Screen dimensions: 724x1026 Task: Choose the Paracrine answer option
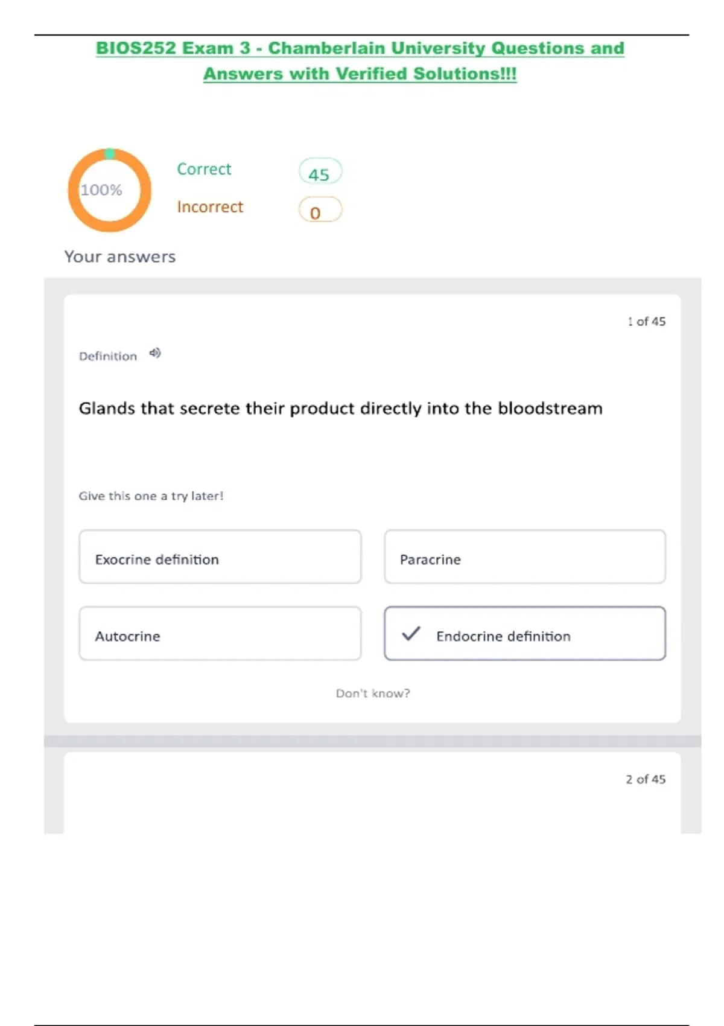[x=524, y=557]
